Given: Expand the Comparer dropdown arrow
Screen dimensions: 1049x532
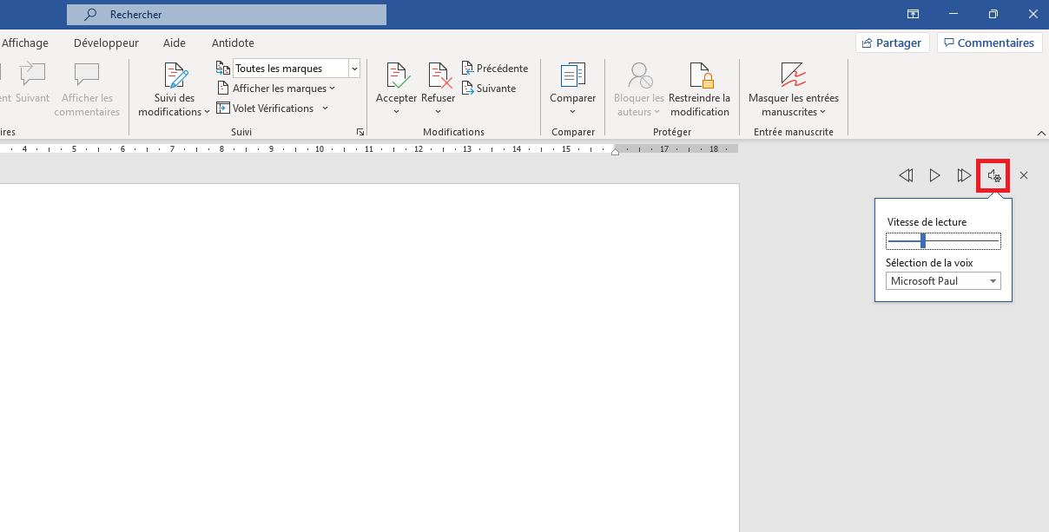Looking at the screenshot, I should tap(572, 112).
